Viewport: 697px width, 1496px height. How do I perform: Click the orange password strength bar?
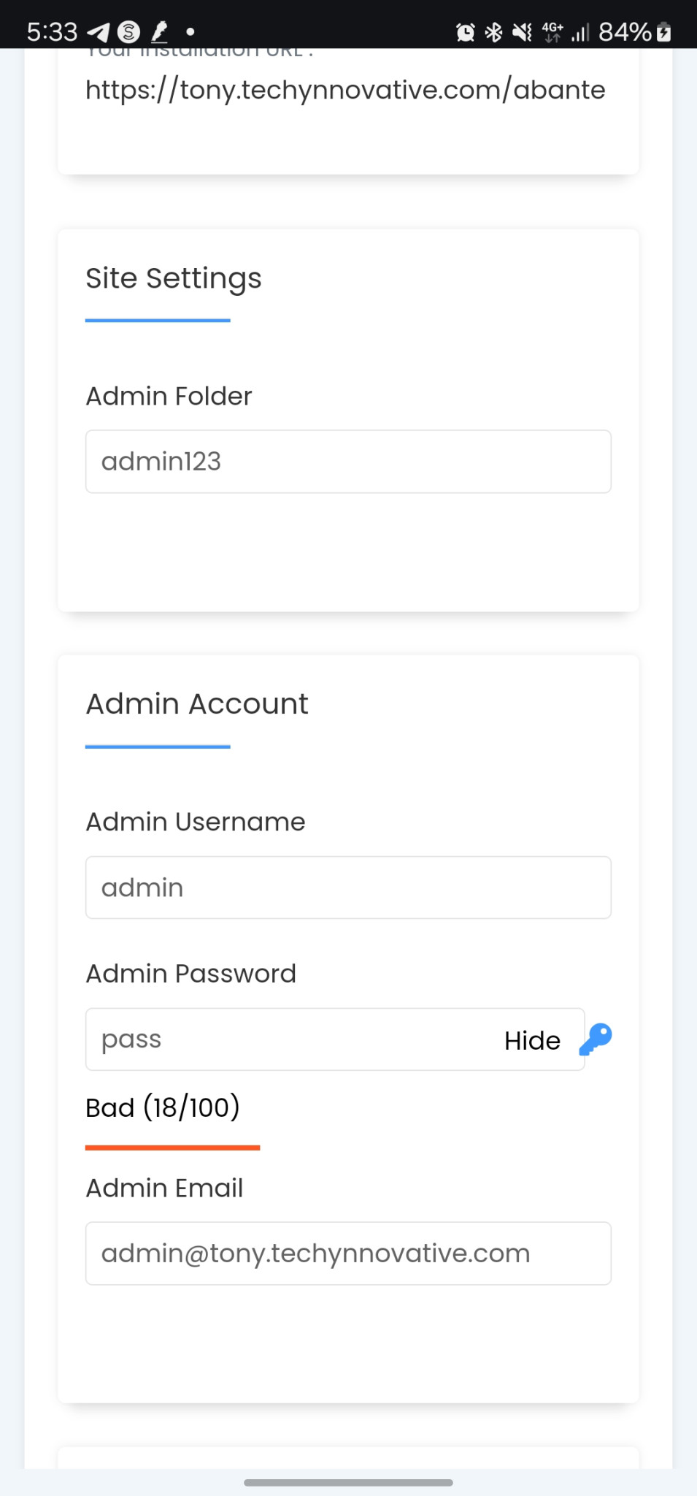click(172, 1148)
